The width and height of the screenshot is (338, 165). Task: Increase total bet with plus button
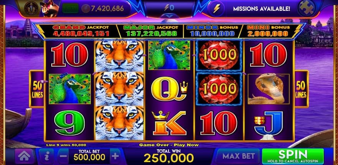[115, 156]
